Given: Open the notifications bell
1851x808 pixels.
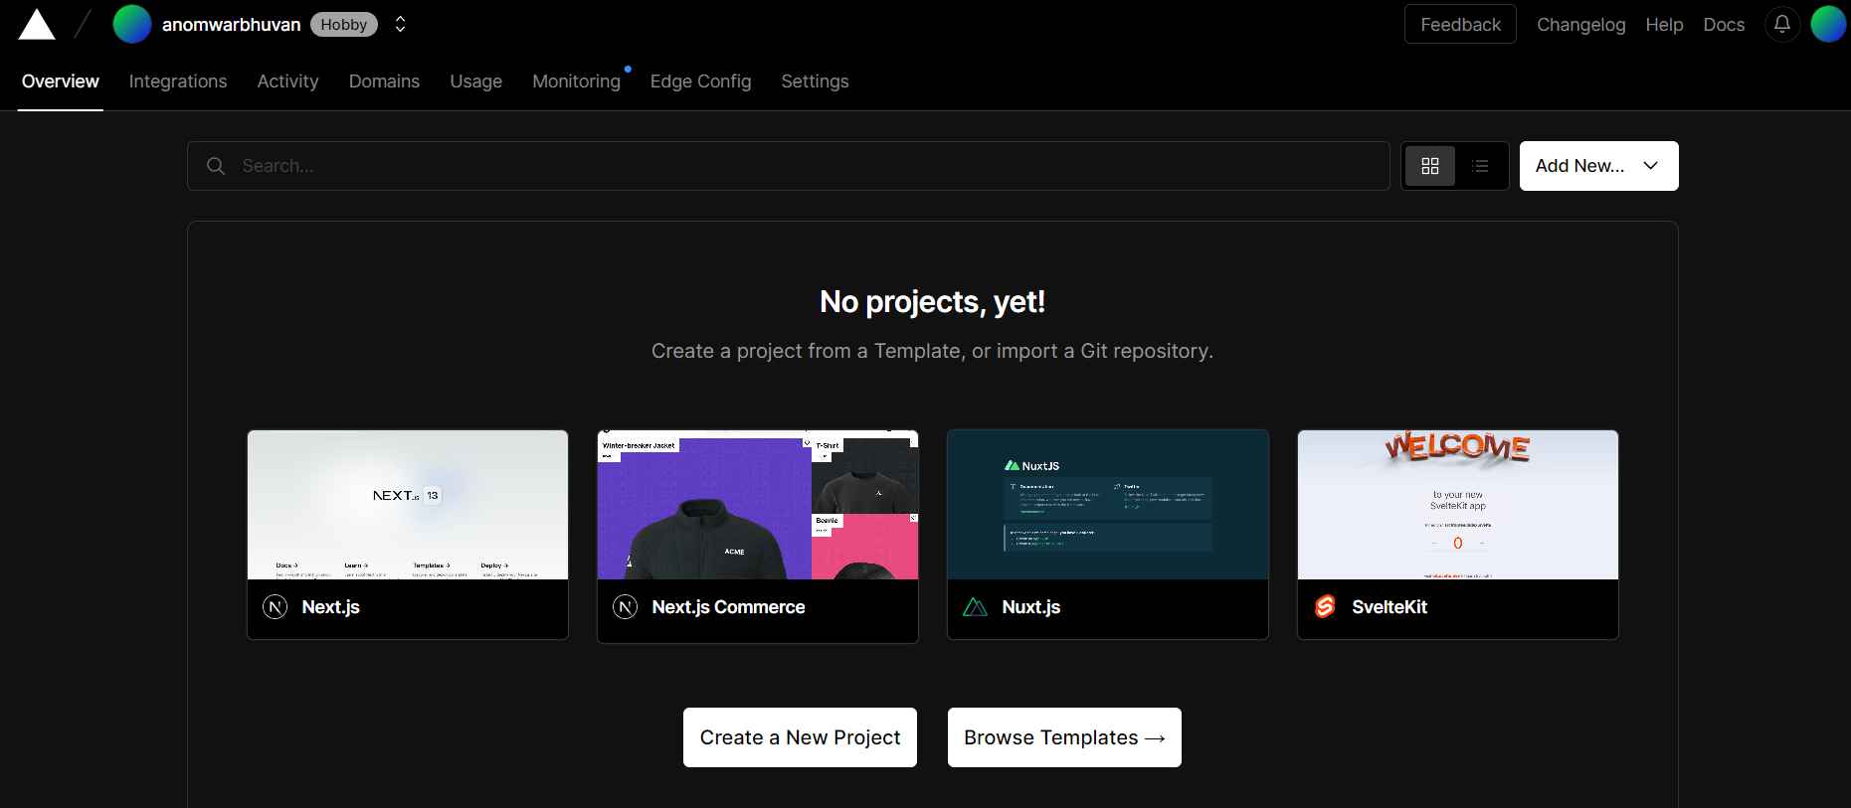Looking at the screenshot, I should (x=1782, y=25).
